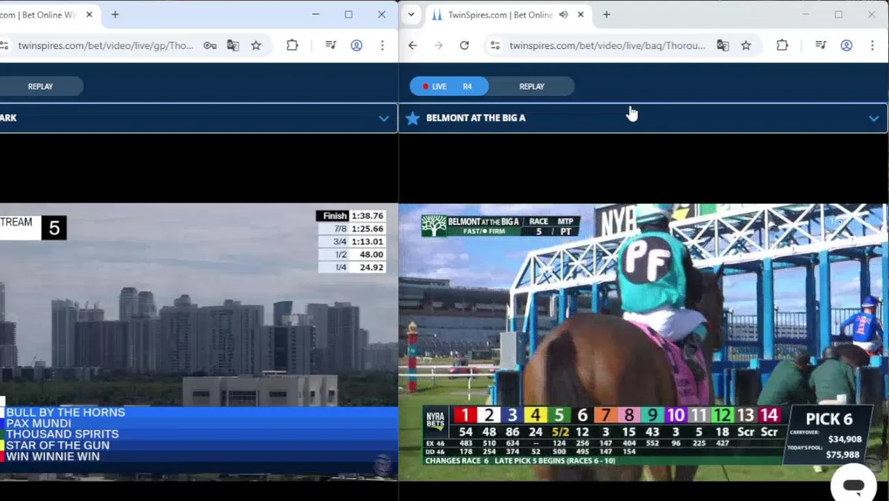This screenshot has width=889, height=501.
Task: Click BULL BY THE HORNS entry
Action: point(65,413)
